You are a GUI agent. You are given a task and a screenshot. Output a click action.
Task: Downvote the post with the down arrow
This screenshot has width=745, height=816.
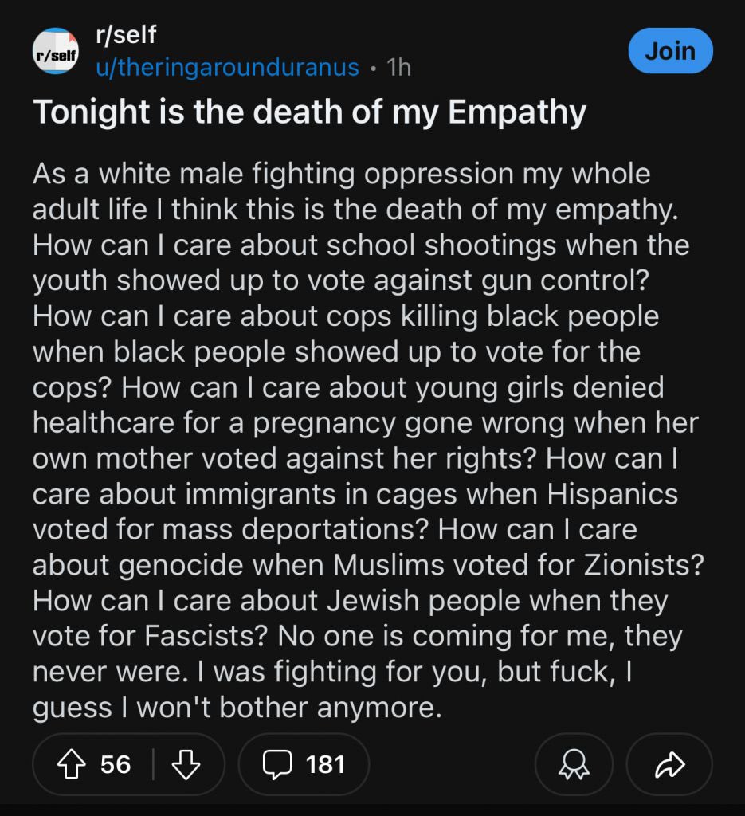186,765
